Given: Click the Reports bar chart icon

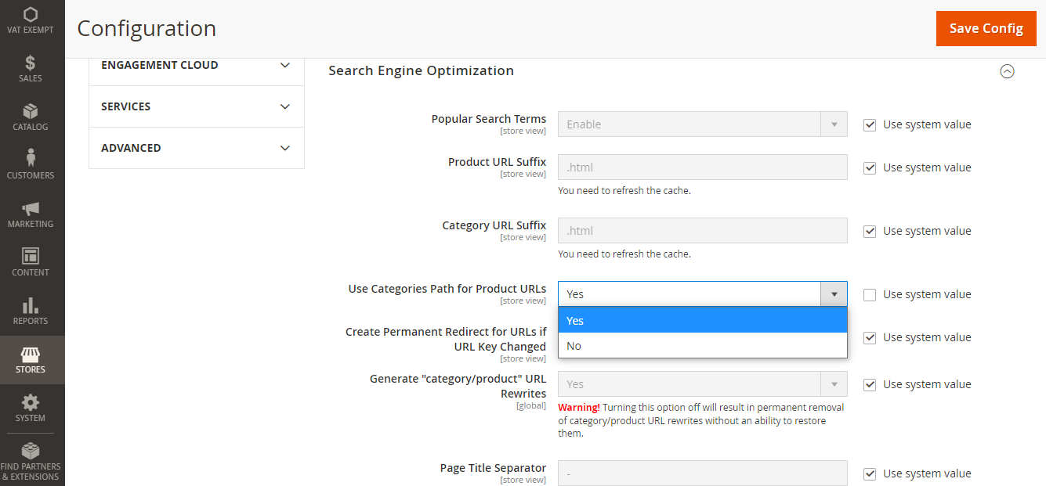Looking at the screenshot, I should click(x=30, y=305).
